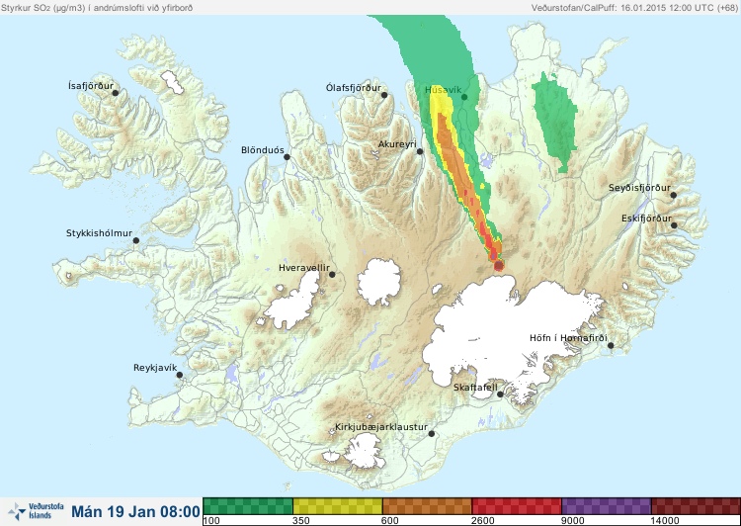Click the Kirkjubæjarklaustur marker dot
Screen dimensions: 741x526
click(x=431, y=433)
